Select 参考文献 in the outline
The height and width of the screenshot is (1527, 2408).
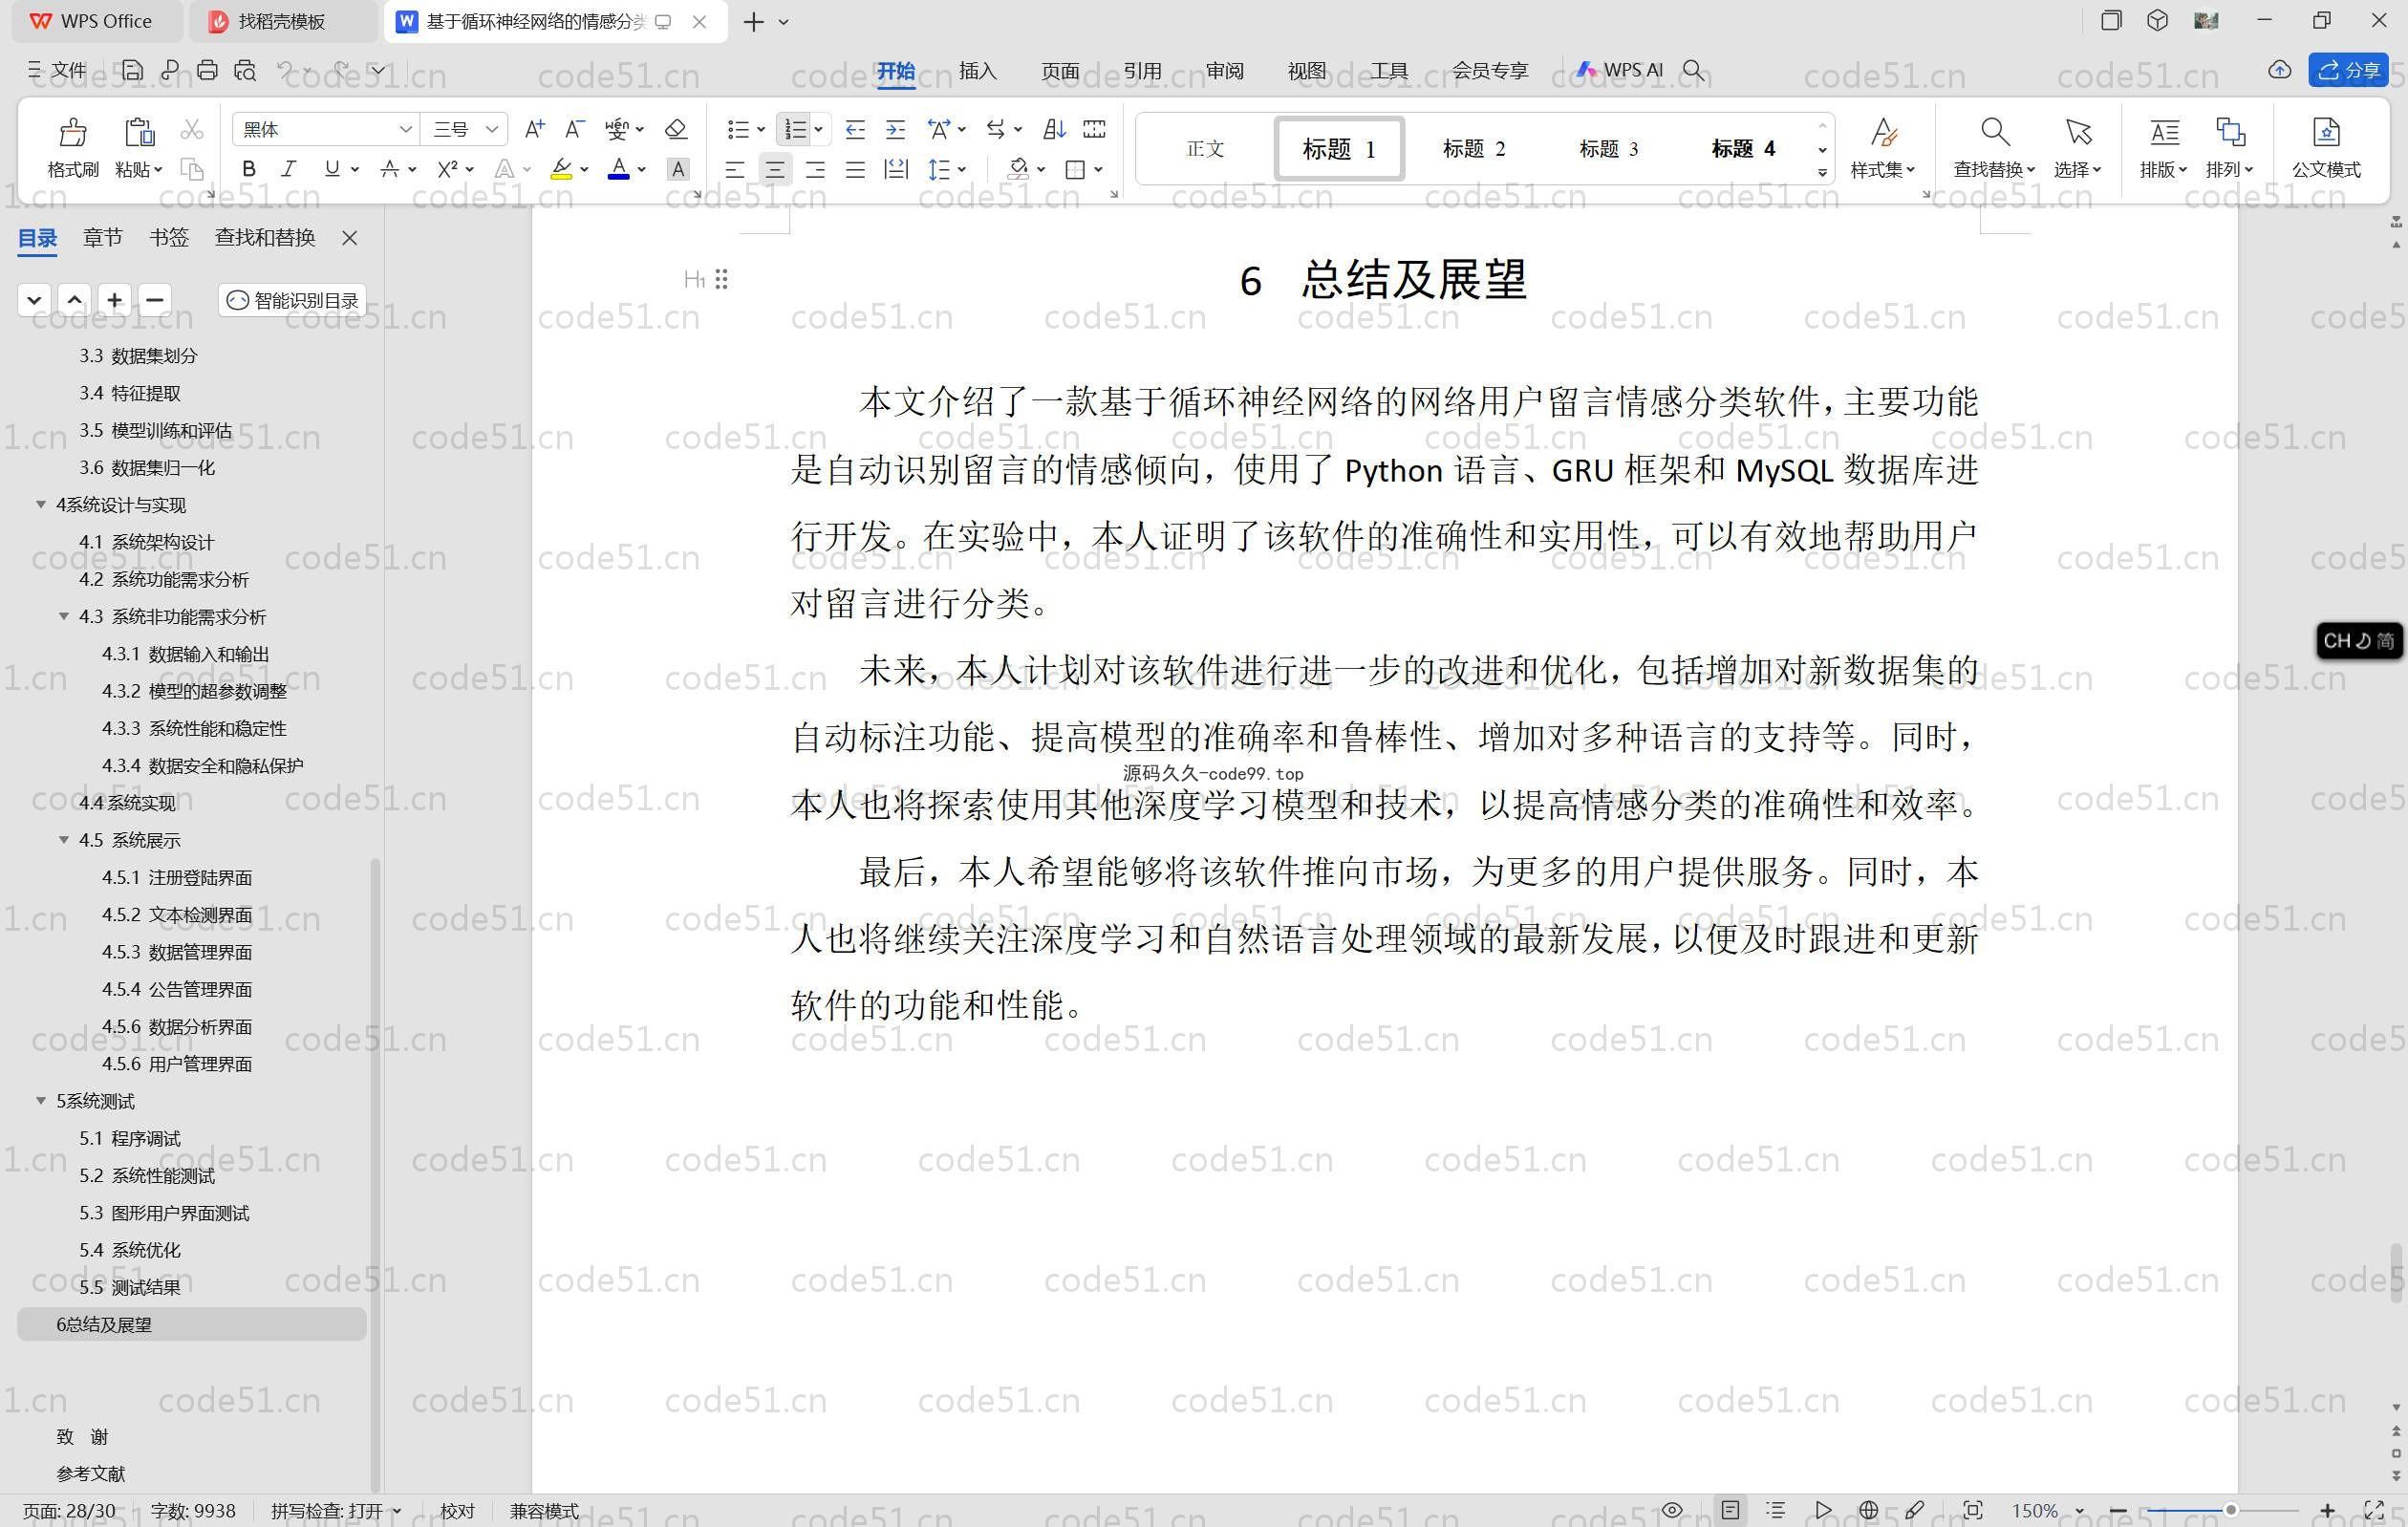pyautogui.click(x=91, y=1473)
